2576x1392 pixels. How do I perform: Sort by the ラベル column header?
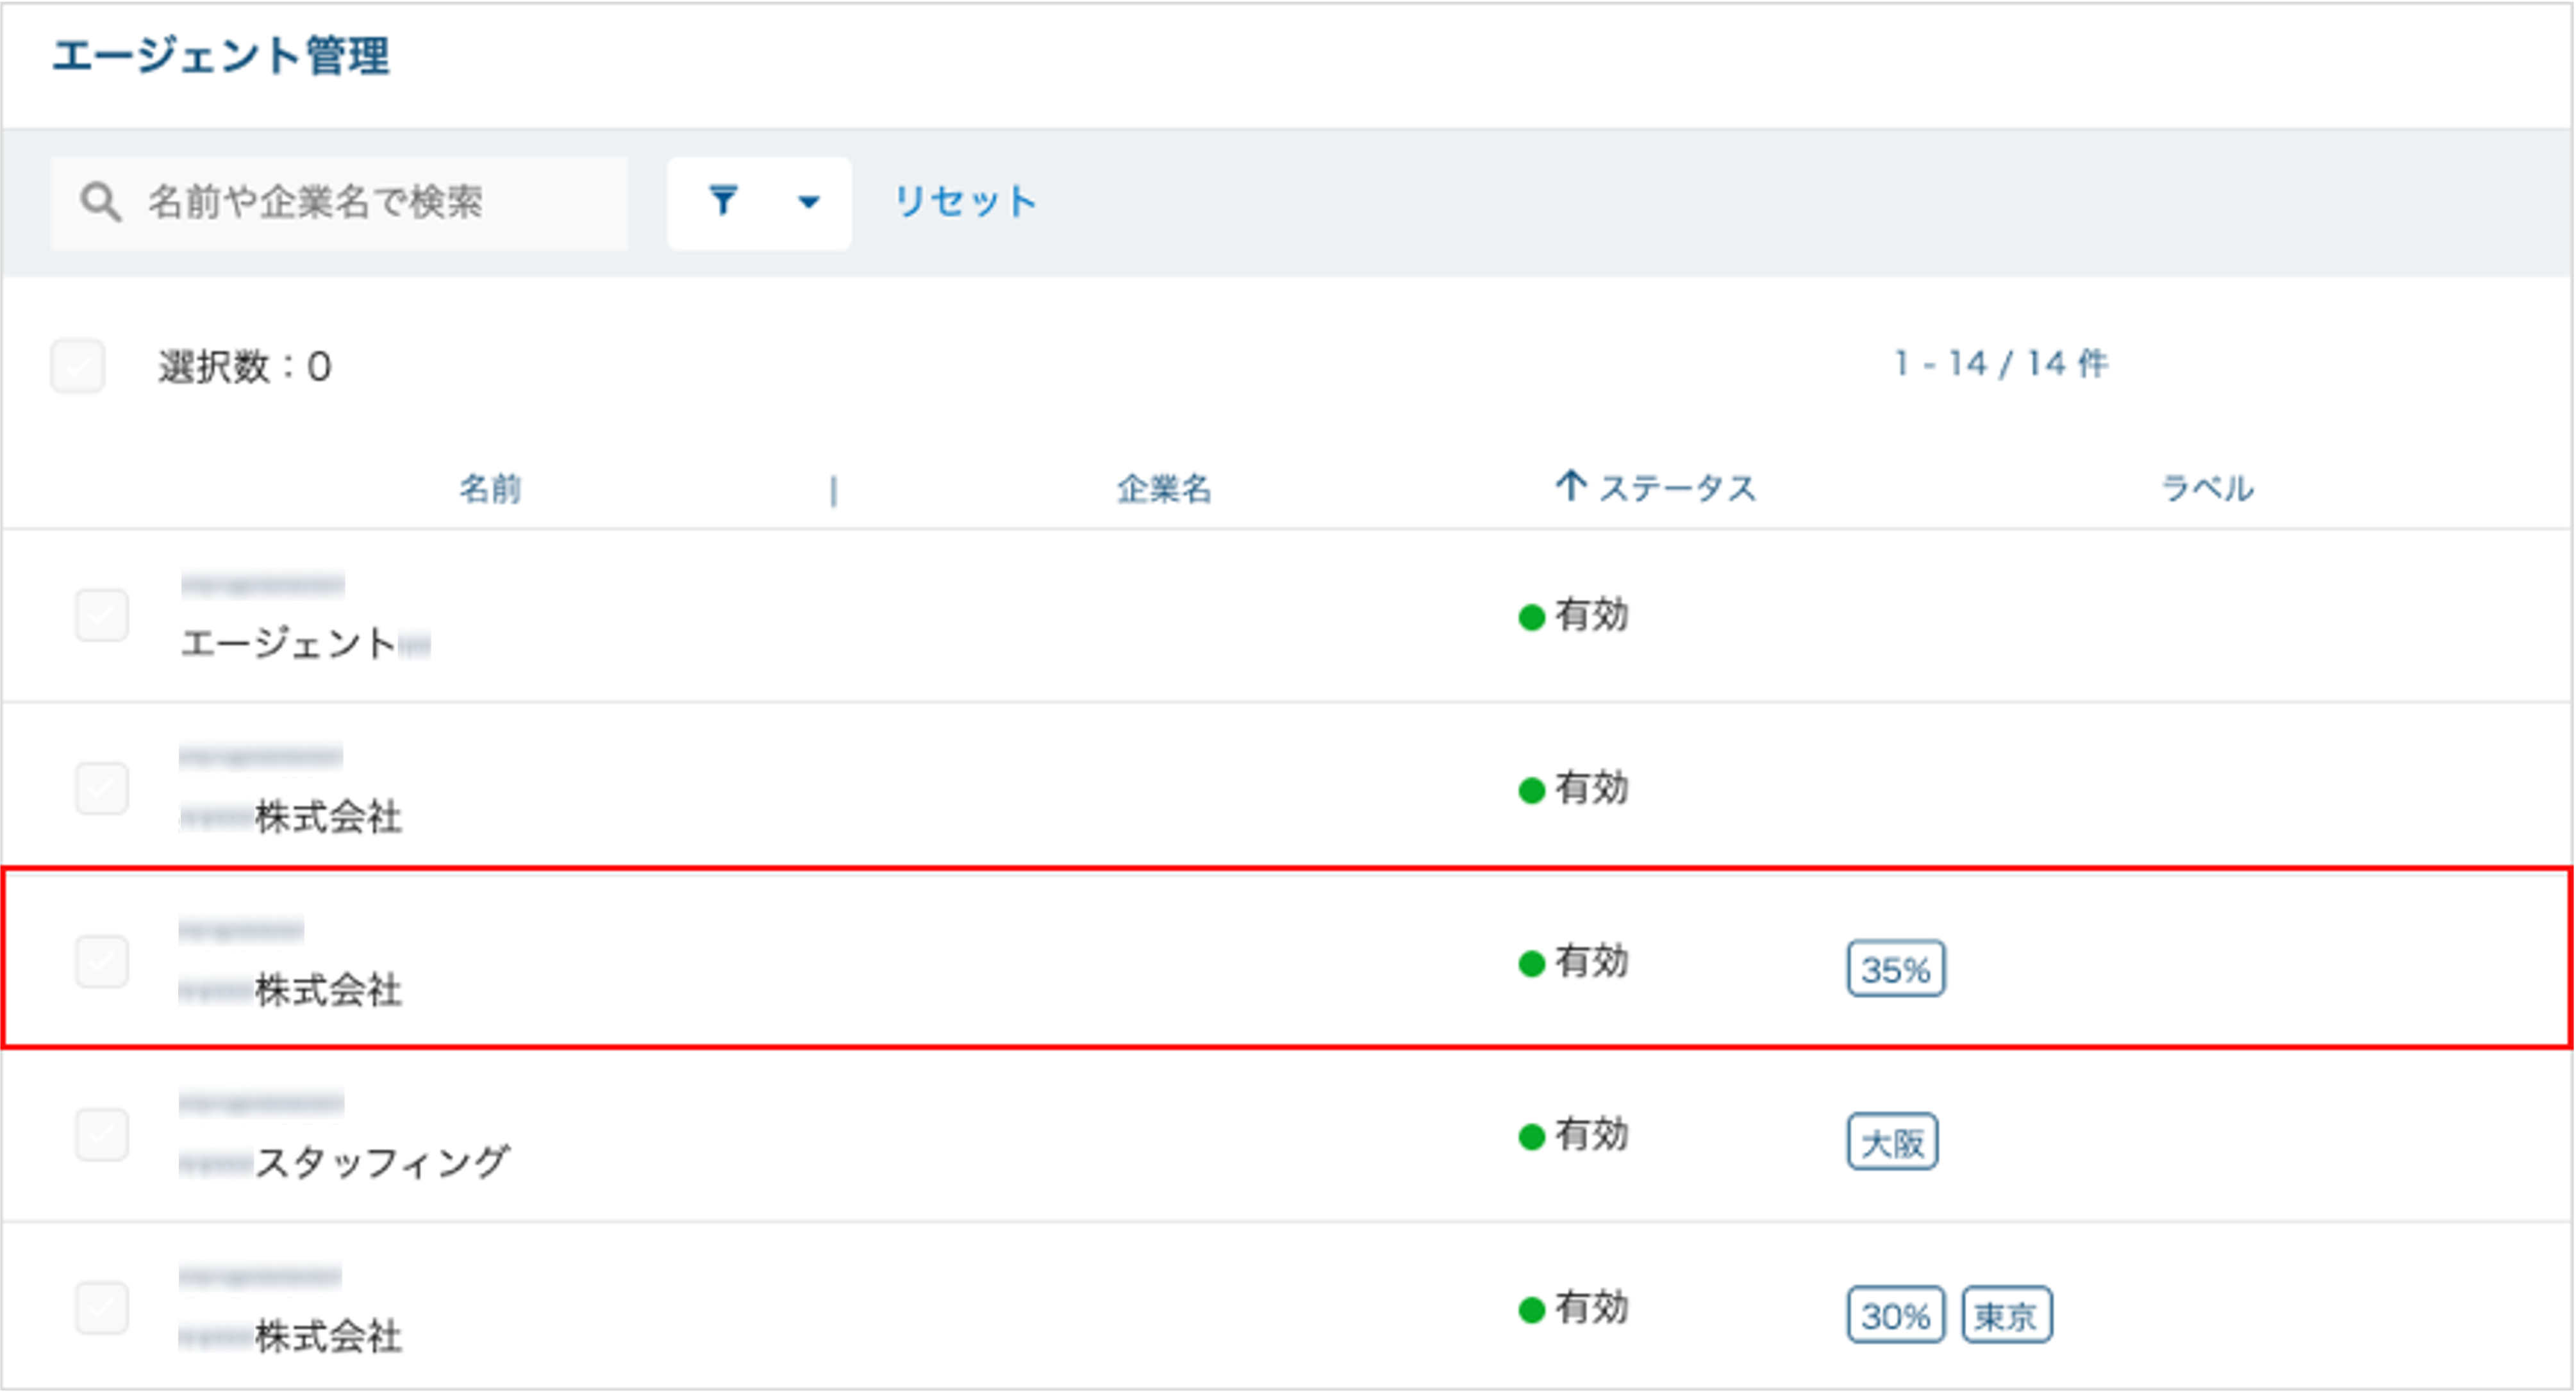click(x=2207, y=488)
